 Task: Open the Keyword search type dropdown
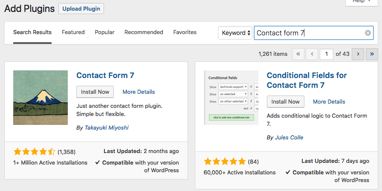tap(235, 33)
